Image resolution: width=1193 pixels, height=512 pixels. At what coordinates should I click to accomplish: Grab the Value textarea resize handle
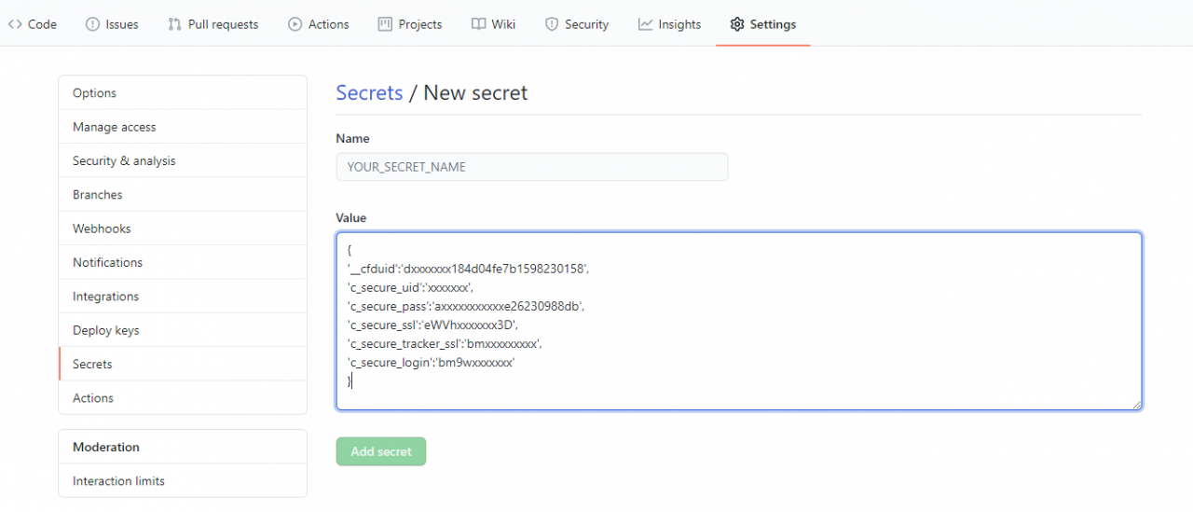coord(1136,404)
